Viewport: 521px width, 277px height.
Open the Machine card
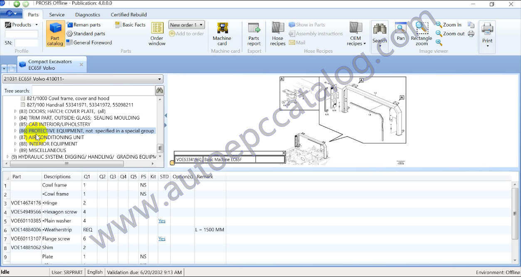point(222,34)
